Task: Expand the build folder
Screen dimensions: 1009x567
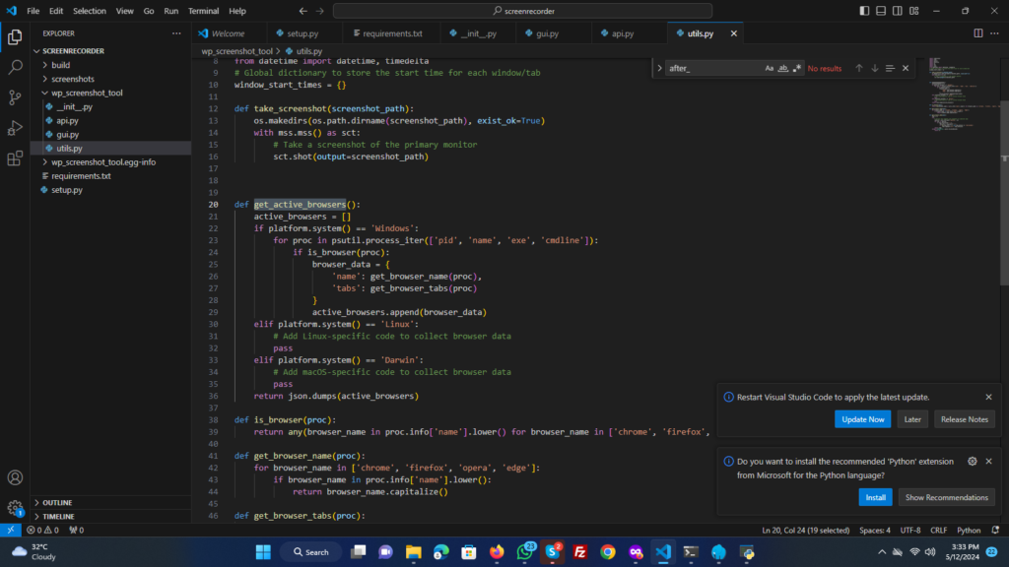Action: click(60, 65)
